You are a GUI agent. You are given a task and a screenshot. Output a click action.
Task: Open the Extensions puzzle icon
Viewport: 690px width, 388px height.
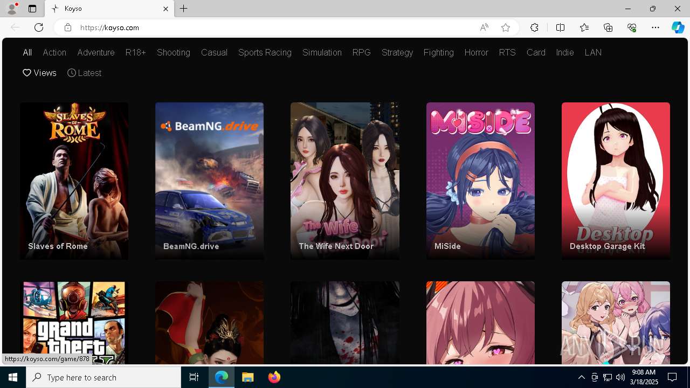tap(534, 27)
